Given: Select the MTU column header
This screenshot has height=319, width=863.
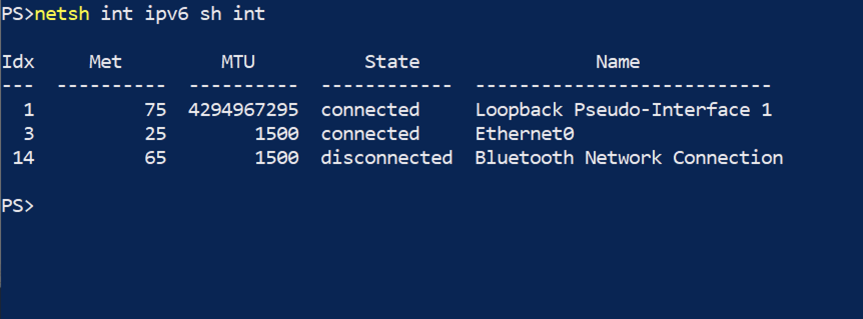Looking at the screenshot, I should pyautogui.click(x=238, y=62).
